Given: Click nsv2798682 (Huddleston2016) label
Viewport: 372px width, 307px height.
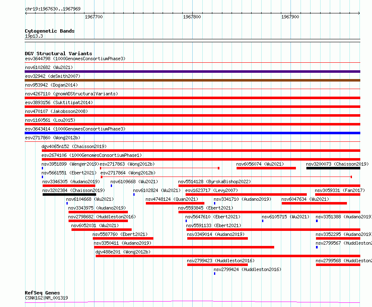Looking at the screenshot, I should (102, 217).
